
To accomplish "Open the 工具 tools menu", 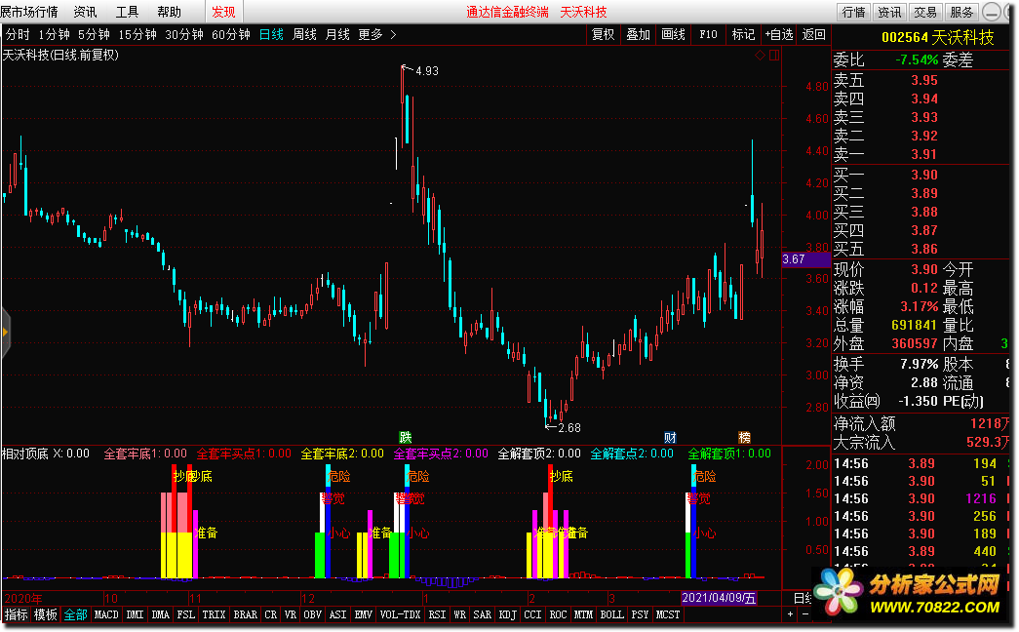I will point(127,12).
